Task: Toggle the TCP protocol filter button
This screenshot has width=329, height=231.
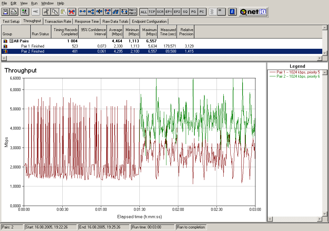Action: (x=152, y=12)
